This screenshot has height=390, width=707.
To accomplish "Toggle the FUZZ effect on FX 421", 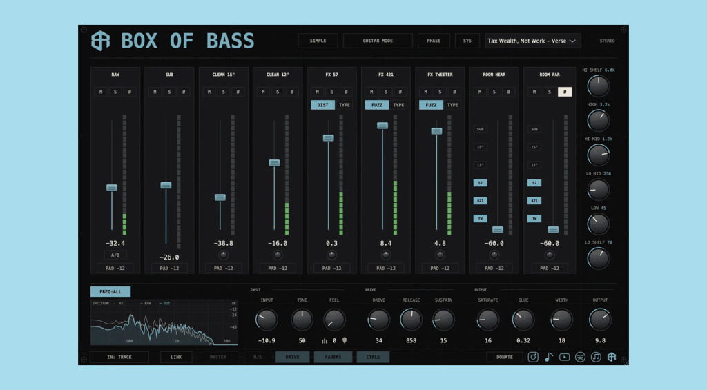I will click(377, 105).
